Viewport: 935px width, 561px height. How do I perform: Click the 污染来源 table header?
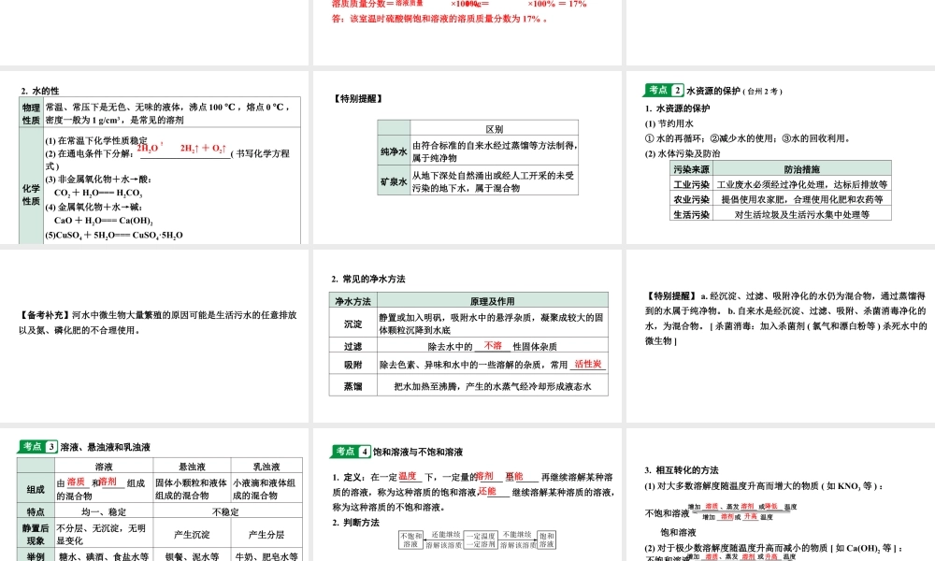(x=692, y=169)
